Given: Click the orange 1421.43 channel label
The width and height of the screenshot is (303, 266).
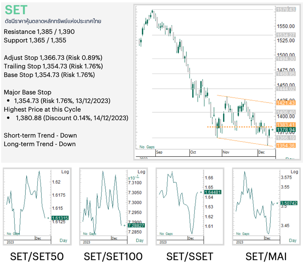Looking at the screenshot, I should click(x=286, y=103).
